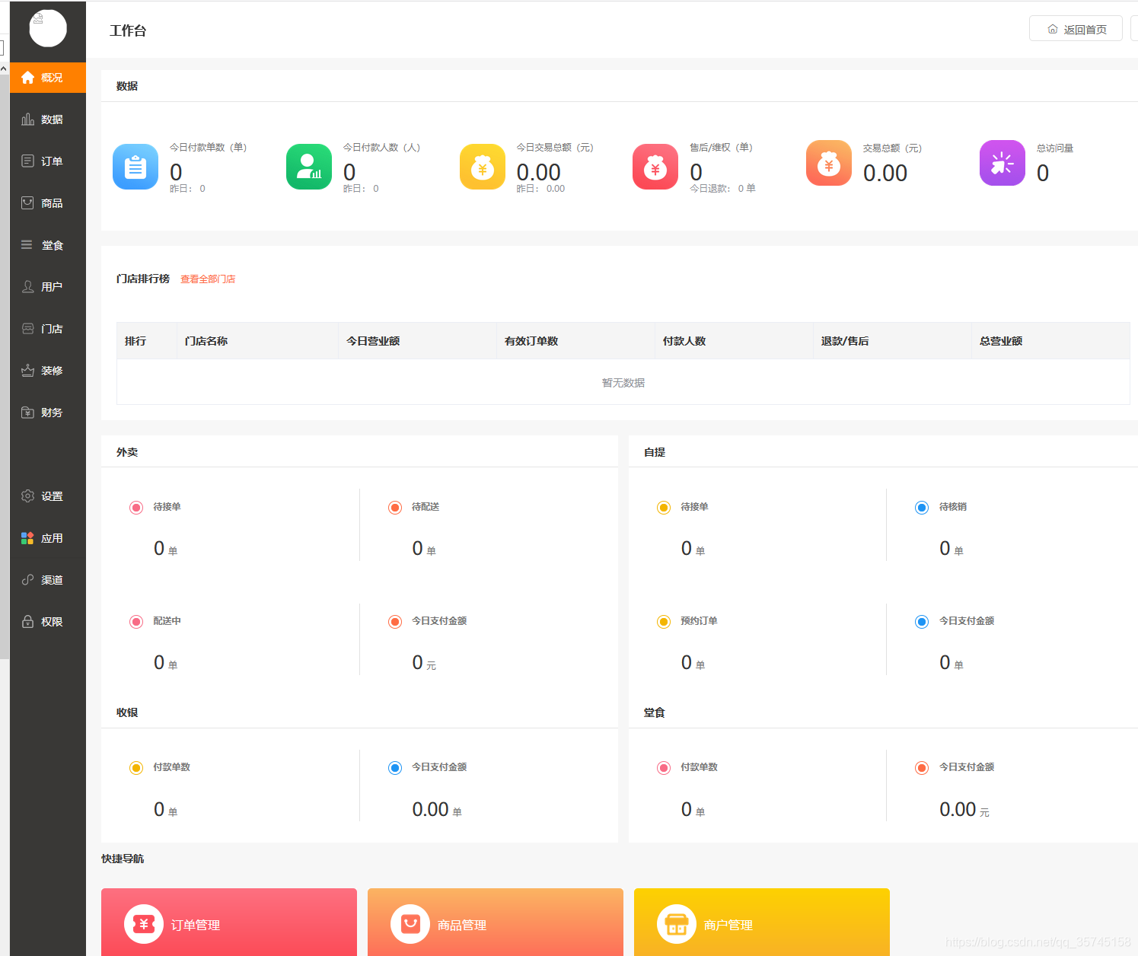The width and height of the screenshot is (1138, 956).
Task: Open the 商户管理 quick navigation card
Action: pos(762,923)
